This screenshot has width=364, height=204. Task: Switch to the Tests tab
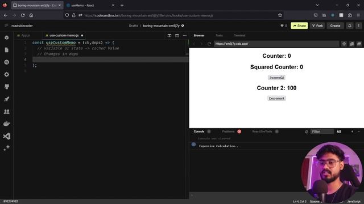[219, 35]
